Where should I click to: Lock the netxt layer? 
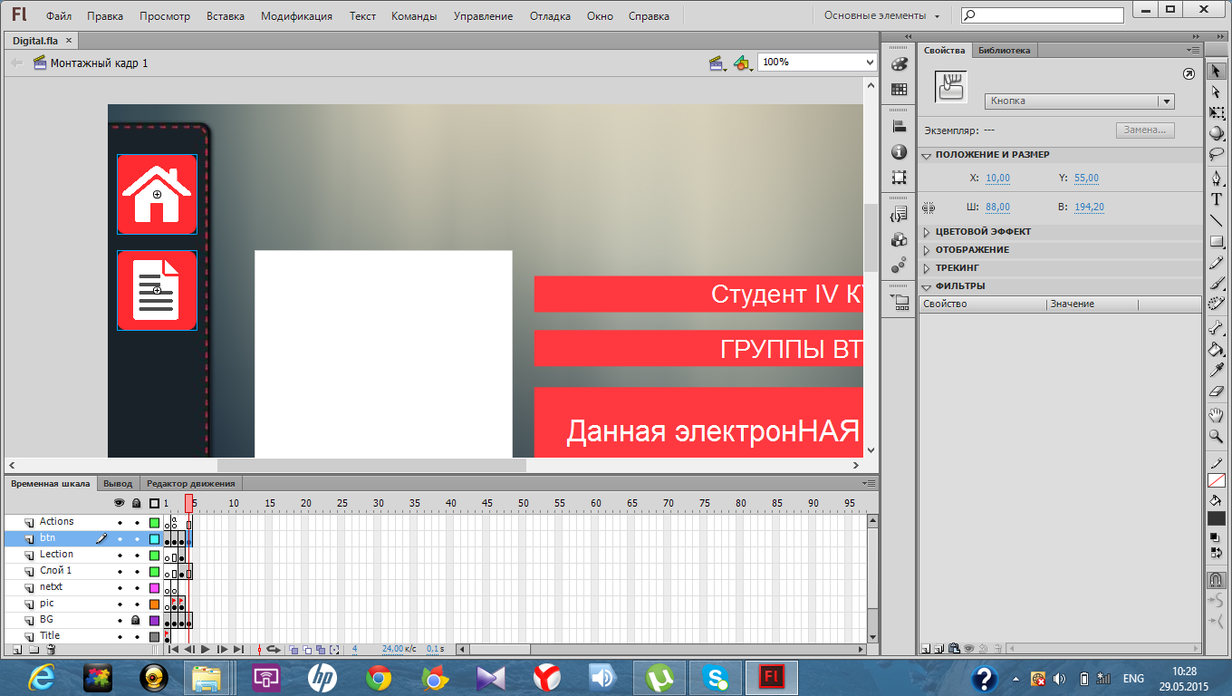(x=137, y=587)
